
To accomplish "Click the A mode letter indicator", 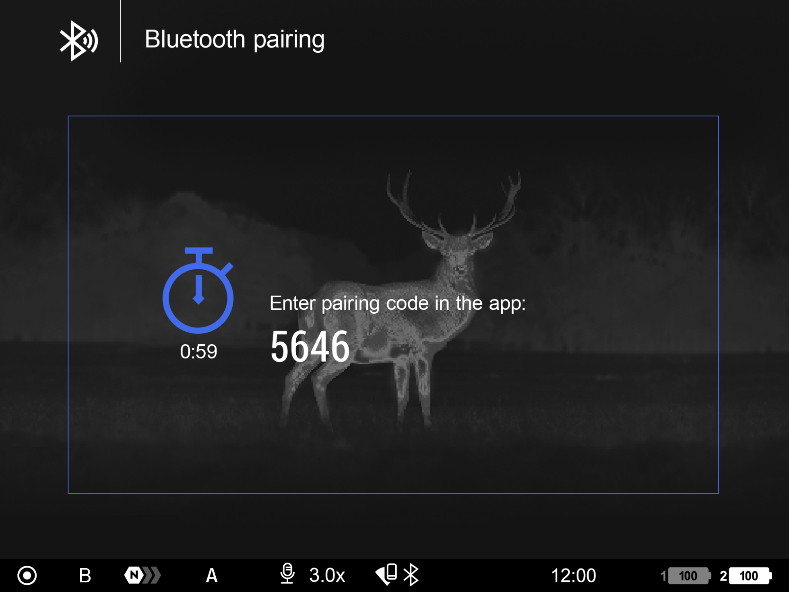I will [212, 575].
